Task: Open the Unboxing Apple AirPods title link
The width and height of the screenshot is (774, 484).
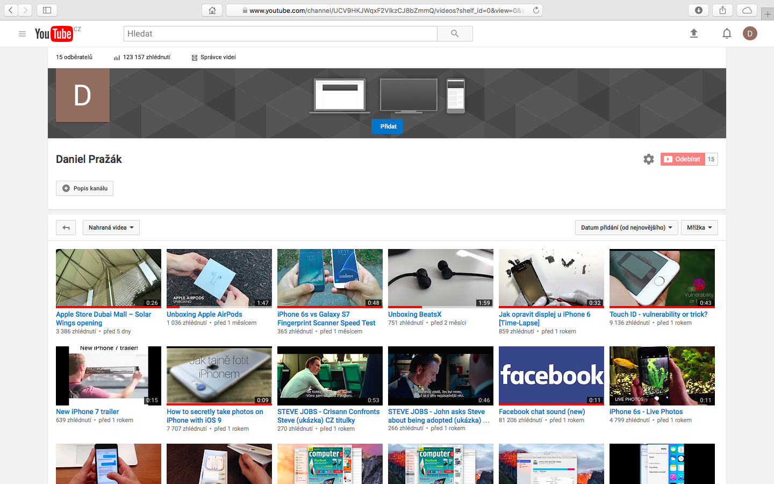Action: [204, 314]
